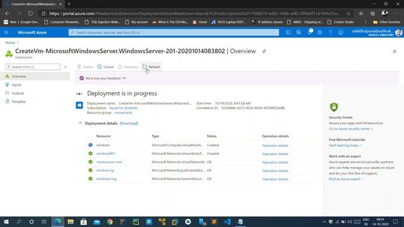Open Cloud Shell icon in Azure header

[x=288, y=32]
